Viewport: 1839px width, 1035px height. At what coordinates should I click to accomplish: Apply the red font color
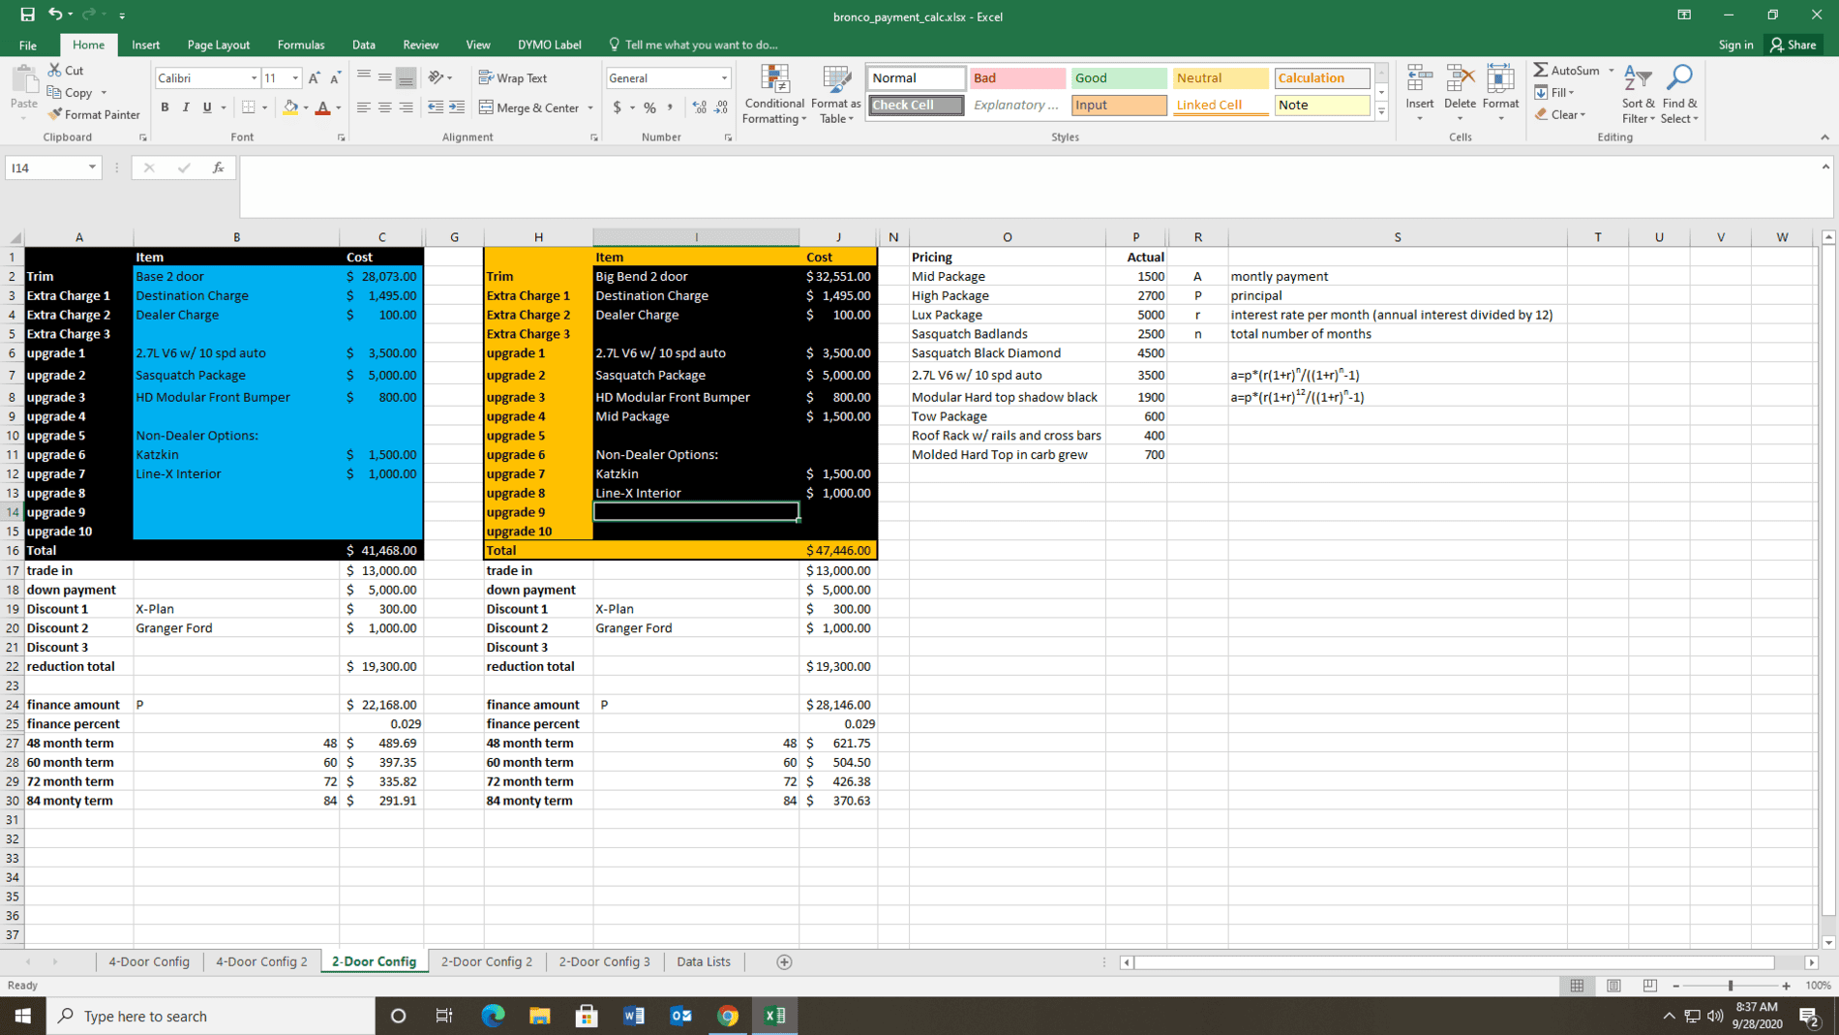click(x=322, y=107)
